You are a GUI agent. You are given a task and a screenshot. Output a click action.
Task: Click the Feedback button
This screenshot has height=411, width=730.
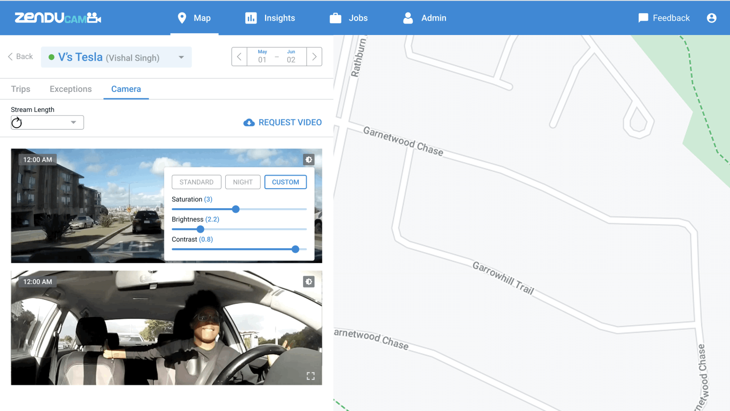[x=664, y=18]
